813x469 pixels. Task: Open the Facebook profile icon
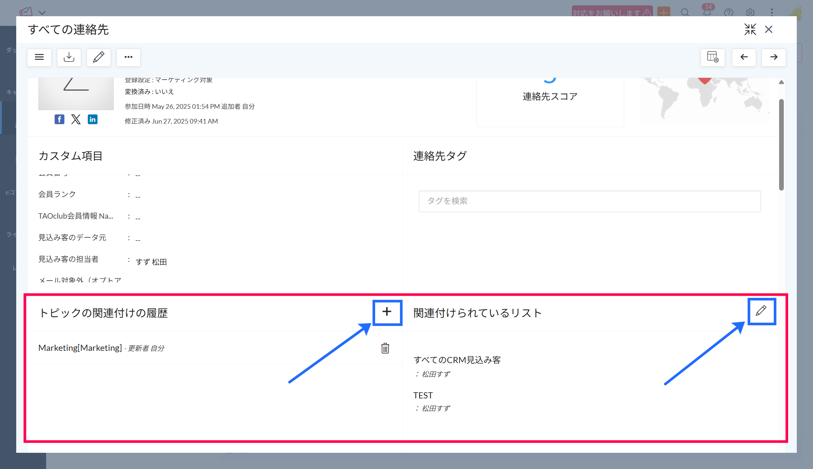pos(59,119)
